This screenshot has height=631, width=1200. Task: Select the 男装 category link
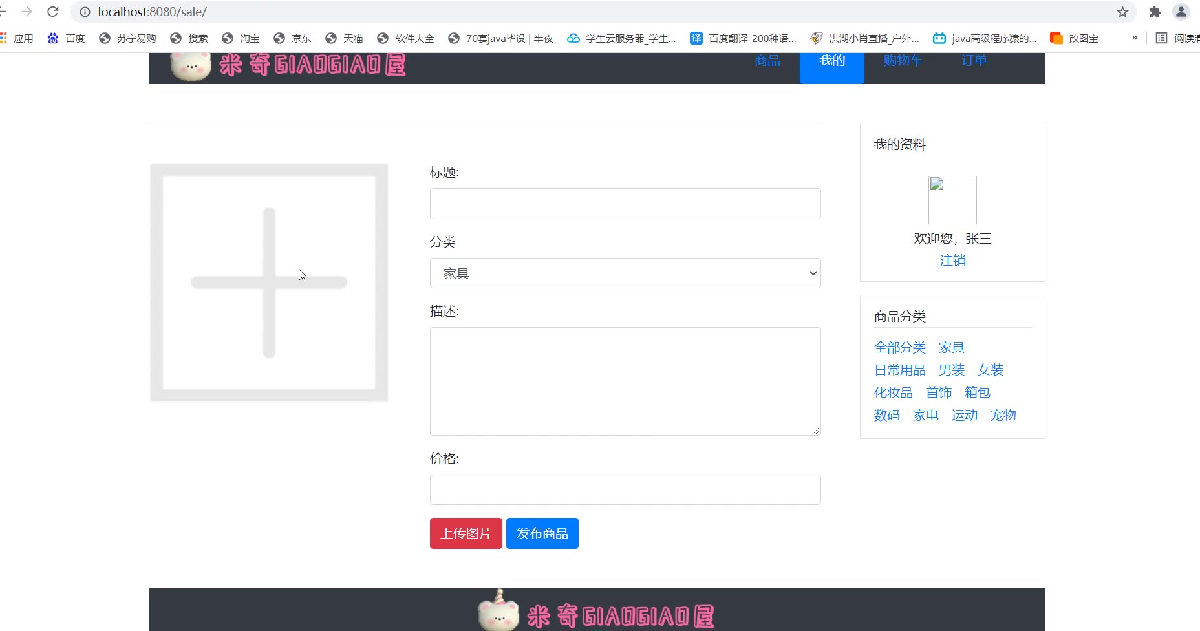click(x=952, y=370)
